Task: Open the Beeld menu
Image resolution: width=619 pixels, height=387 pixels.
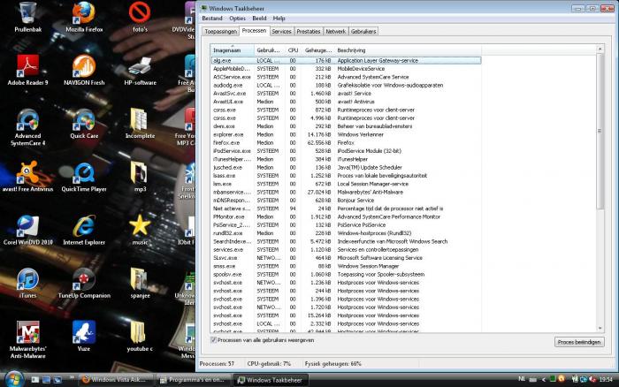Action: point(259,19)
